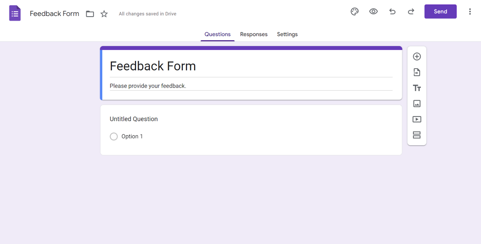Preview the form
Screen dimensions: 481x244
[373, 11]
